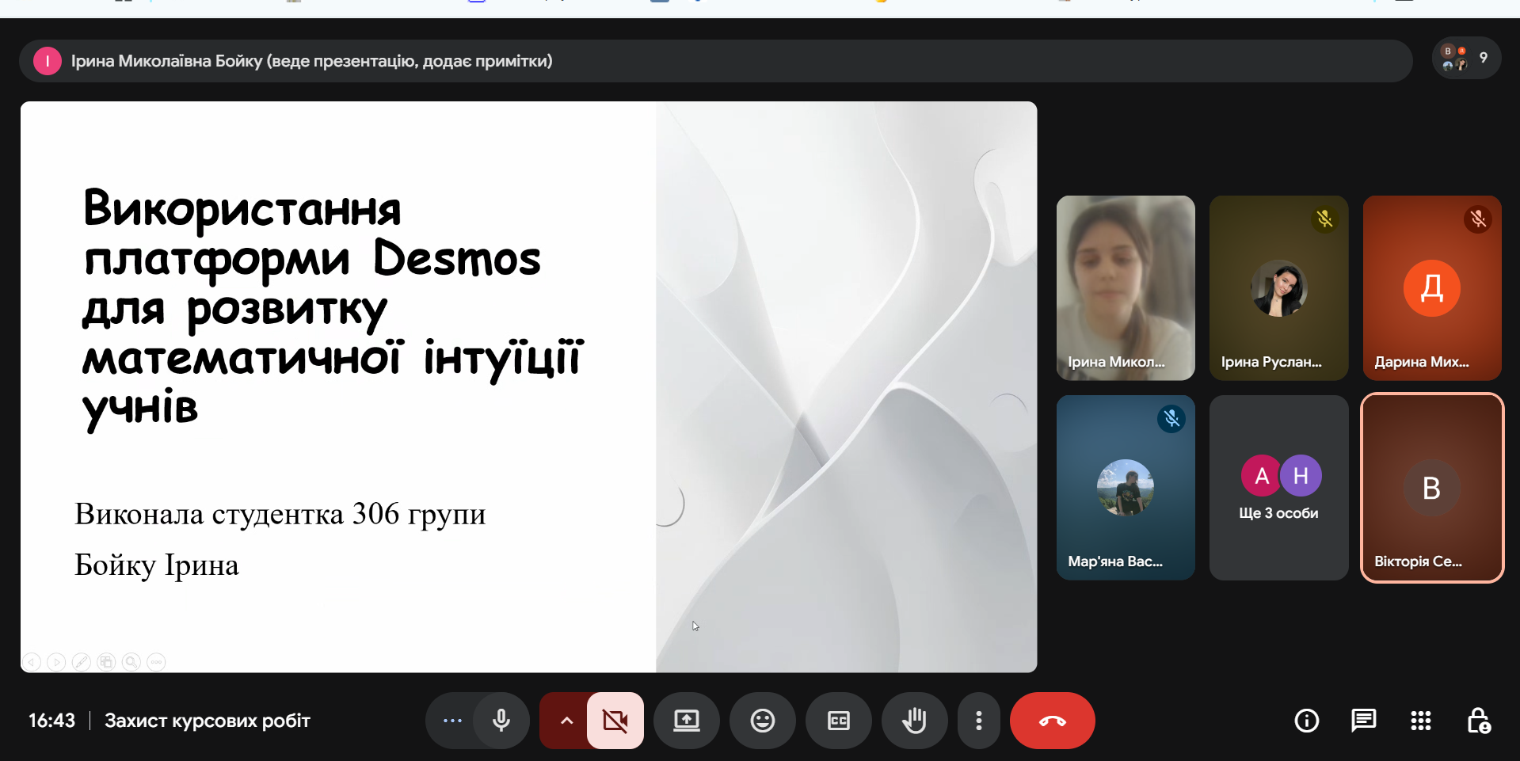Viewport: 1520px width, 761px height.
Task: Click presenter name Ірина Миколаївна Бойку banner
Action: point(715,61)
